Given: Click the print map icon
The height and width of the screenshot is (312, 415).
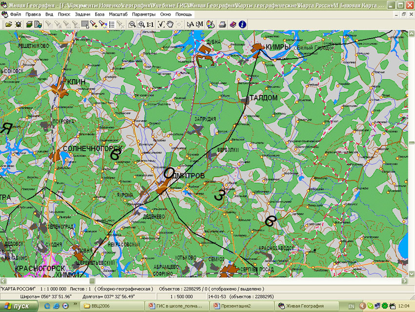Looking at the screenshot, I should pyautogui.click(x=223, y=24).
